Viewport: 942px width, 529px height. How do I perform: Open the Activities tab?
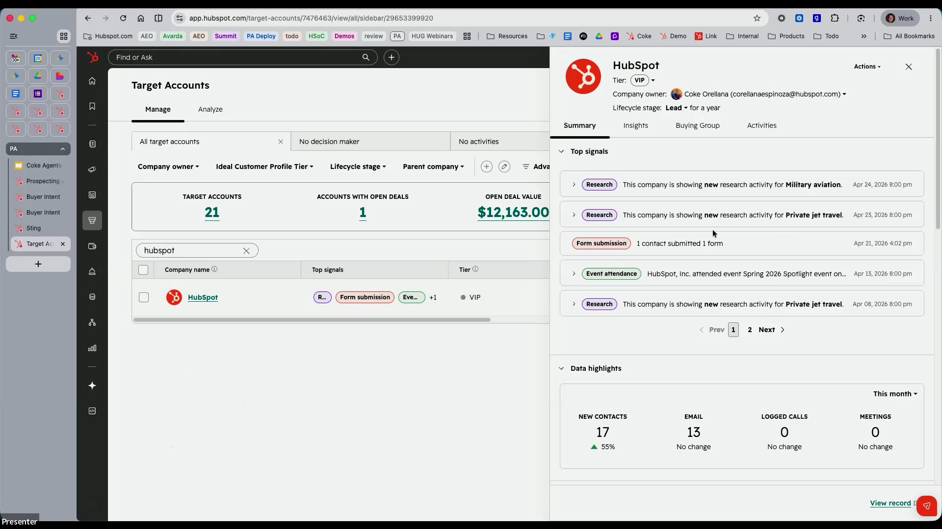point(761,126)
